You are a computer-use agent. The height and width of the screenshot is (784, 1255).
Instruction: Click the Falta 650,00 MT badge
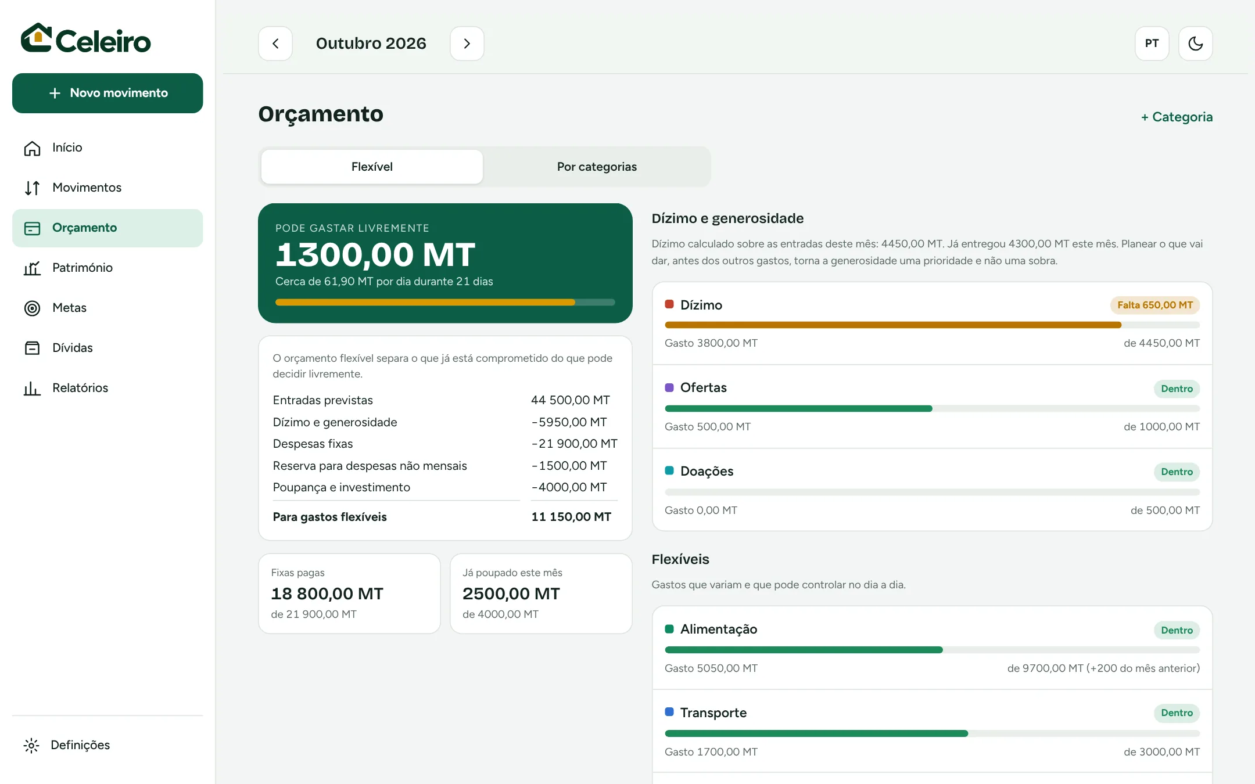coord(1154,305)
